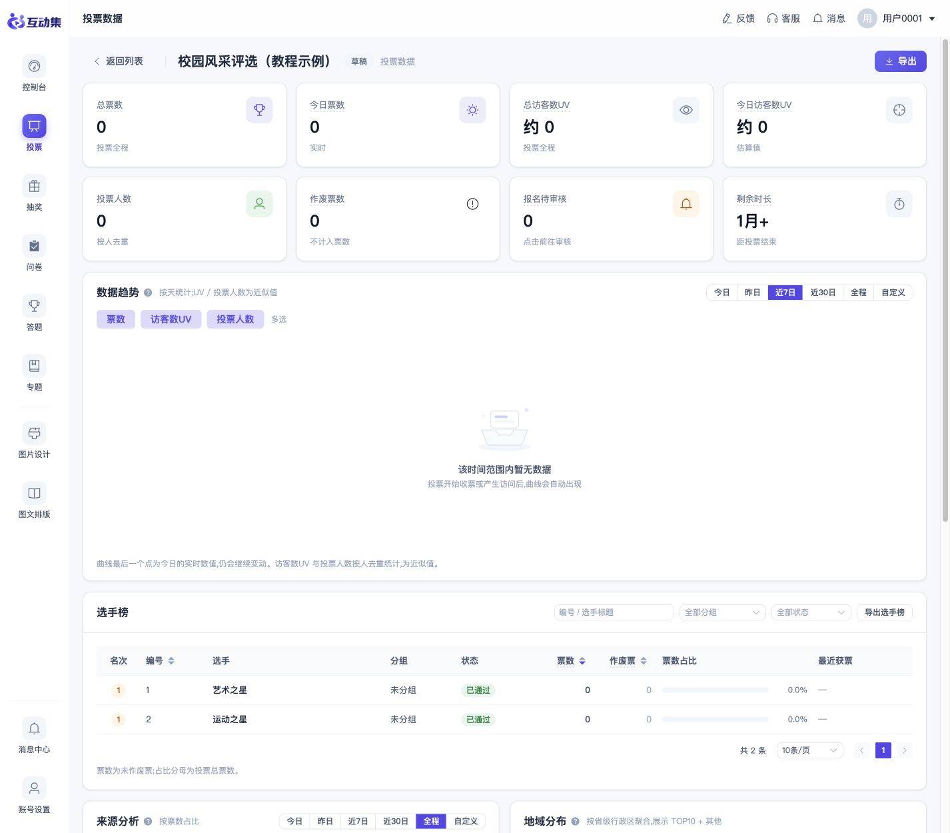Select 昨日 range in 数据趋势
Image resolution: width=950 pixels, height=833 pixels.
click(752, 293)
